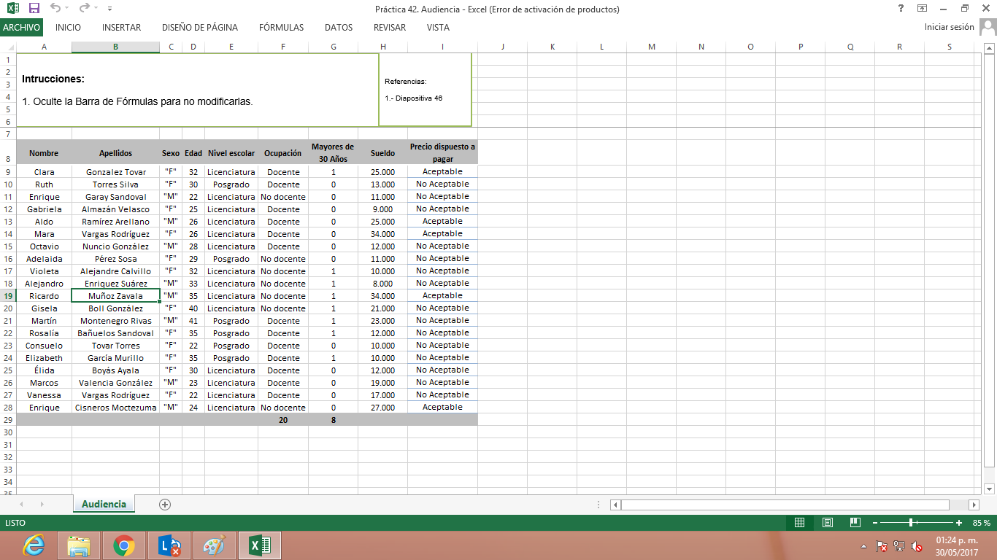This screenshot has height=560, width=997.
Task: Add a new sheet with plus button
Action: pos(165,504)
